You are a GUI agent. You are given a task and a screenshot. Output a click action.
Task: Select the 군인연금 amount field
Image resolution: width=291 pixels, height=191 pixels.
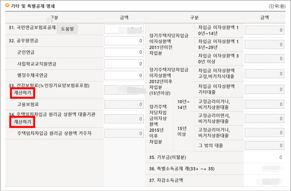tap(124, 52)
